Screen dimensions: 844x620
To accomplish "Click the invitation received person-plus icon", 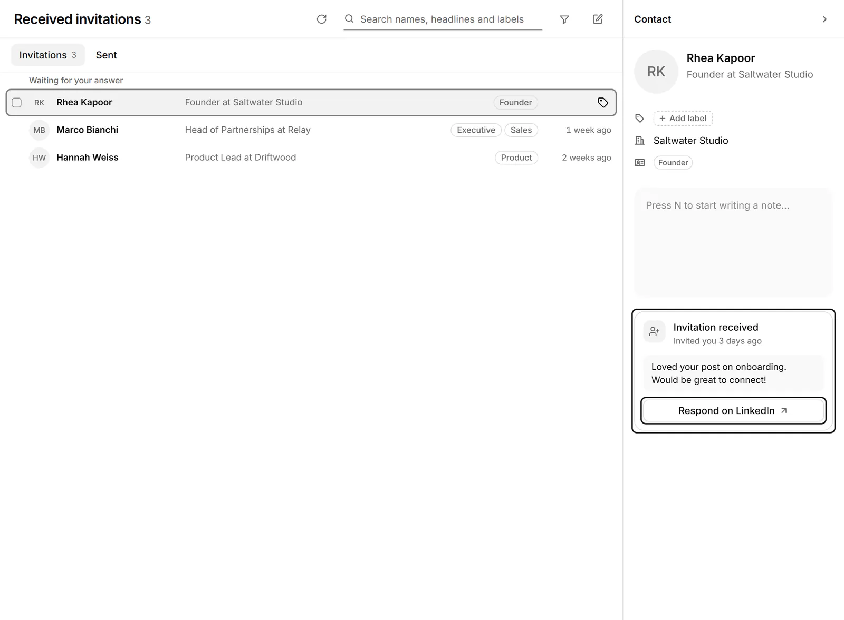I will click(655, 331).
